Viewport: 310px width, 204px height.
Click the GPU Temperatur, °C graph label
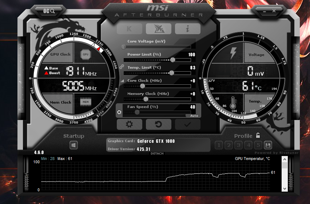[253, 159]
